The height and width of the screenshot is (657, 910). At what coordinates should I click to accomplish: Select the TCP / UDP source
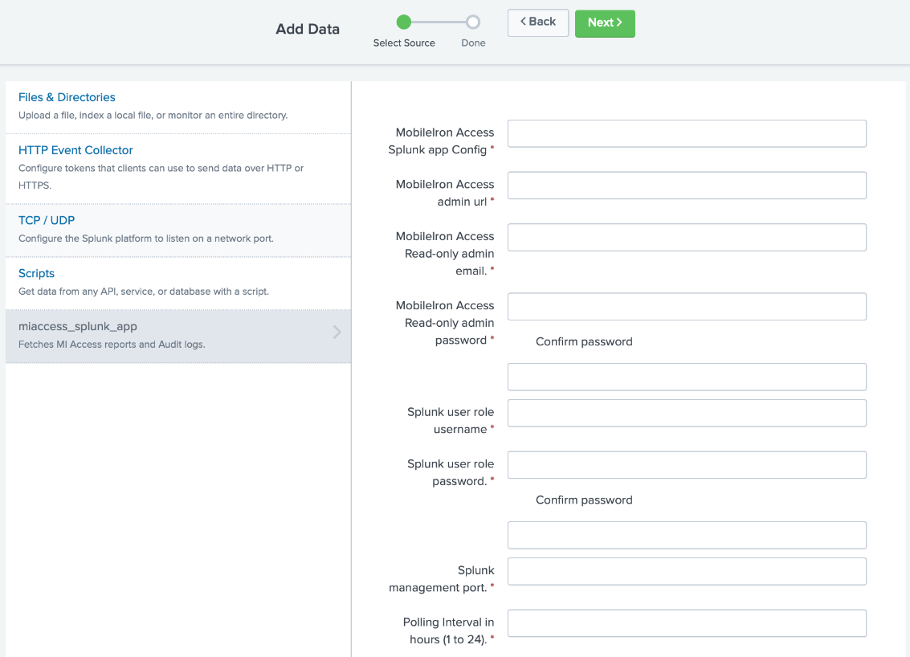point(47,220)
